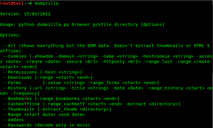The image size is (213, 128).
Task: Click the --Forms option
Action: (x=12, y=83)
